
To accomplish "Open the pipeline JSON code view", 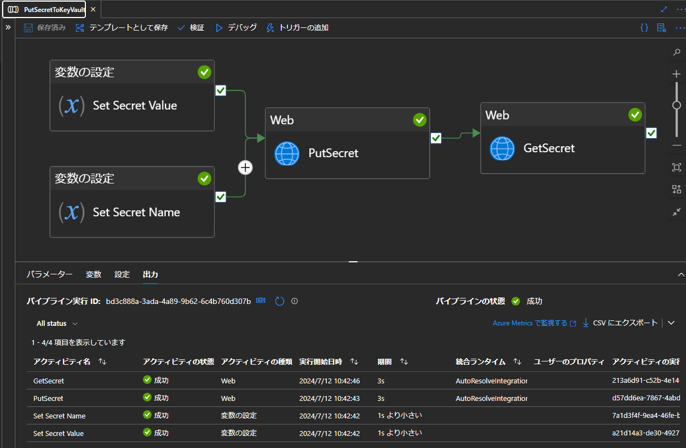I will (x=644, y=27).
